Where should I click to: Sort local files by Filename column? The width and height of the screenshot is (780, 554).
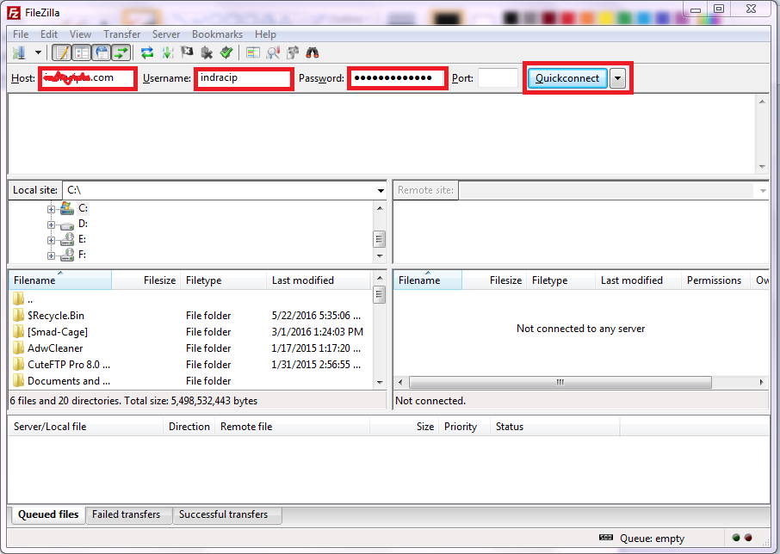(60, 280)
